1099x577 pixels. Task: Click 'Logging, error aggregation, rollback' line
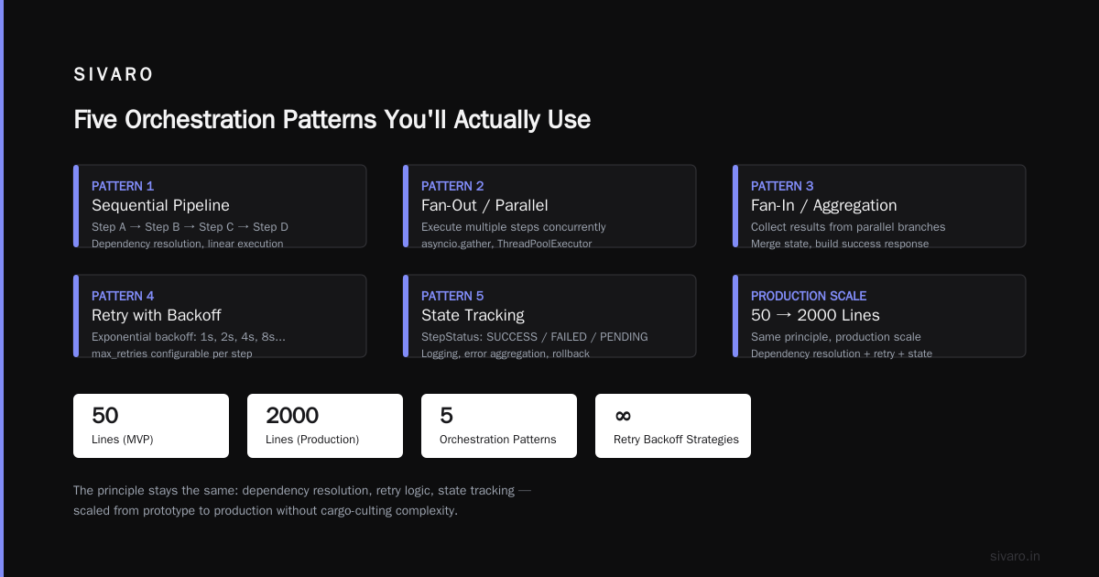506,354
